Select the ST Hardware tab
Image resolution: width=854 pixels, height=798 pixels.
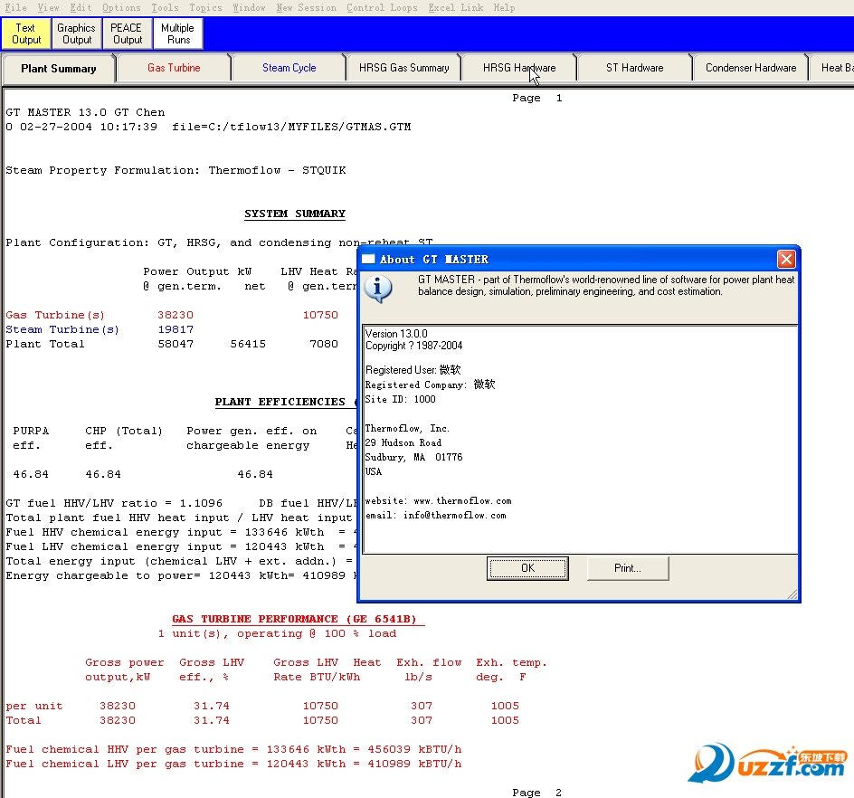(634, 68)
